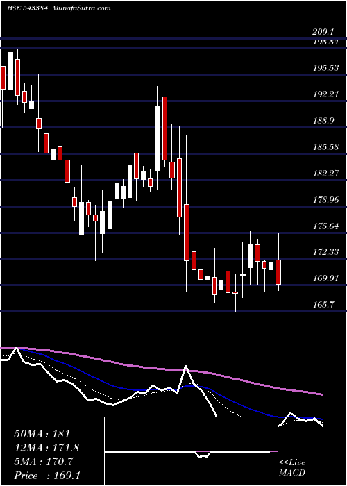Click the MunafaSutra.com watermark text

(81, 8)
